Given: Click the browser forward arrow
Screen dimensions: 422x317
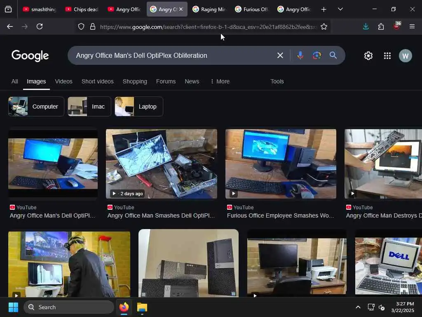Looking at the screenshot, I should [24, 26].
